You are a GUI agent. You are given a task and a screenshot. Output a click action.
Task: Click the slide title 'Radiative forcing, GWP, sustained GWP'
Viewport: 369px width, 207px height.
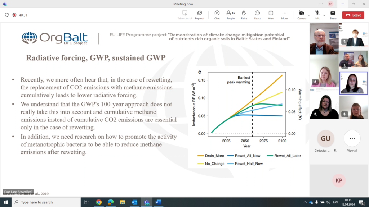point(96,58)
